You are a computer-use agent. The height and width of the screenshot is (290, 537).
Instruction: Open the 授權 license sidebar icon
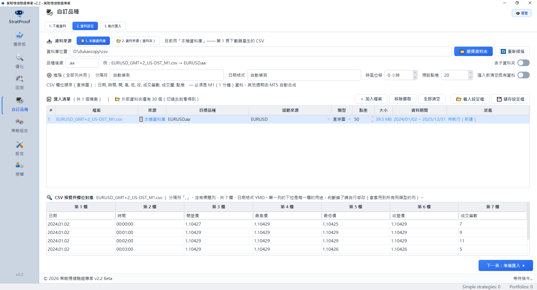point(19,165)
